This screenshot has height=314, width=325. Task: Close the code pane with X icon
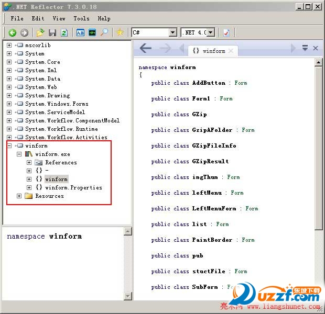coord(316,48)
